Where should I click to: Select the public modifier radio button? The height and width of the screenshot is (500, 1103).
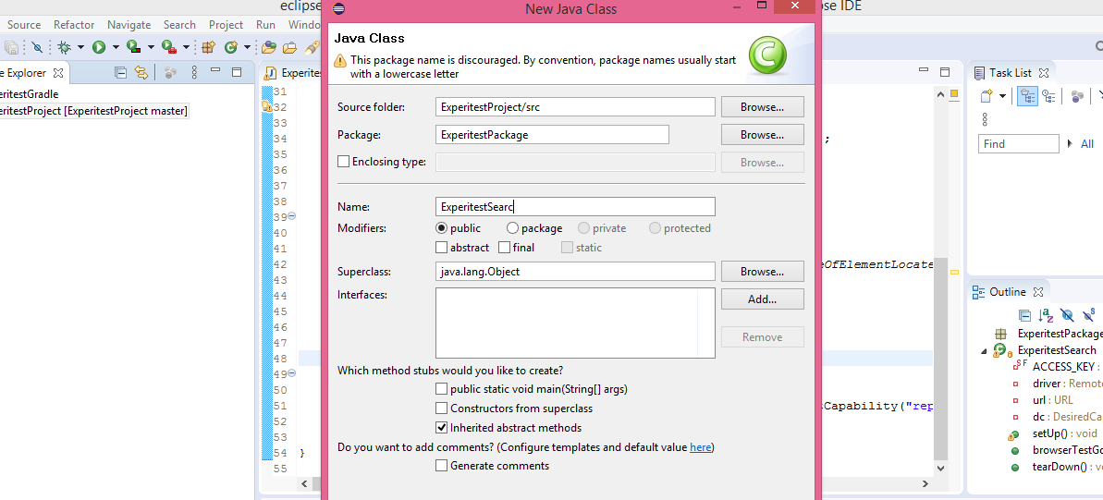(x=442, y=228)
